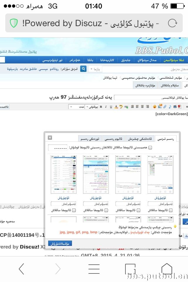
Task: Switch to the ئالبوم رەسىمى tab
Action: pyautogui.click(x=113, y=139)
